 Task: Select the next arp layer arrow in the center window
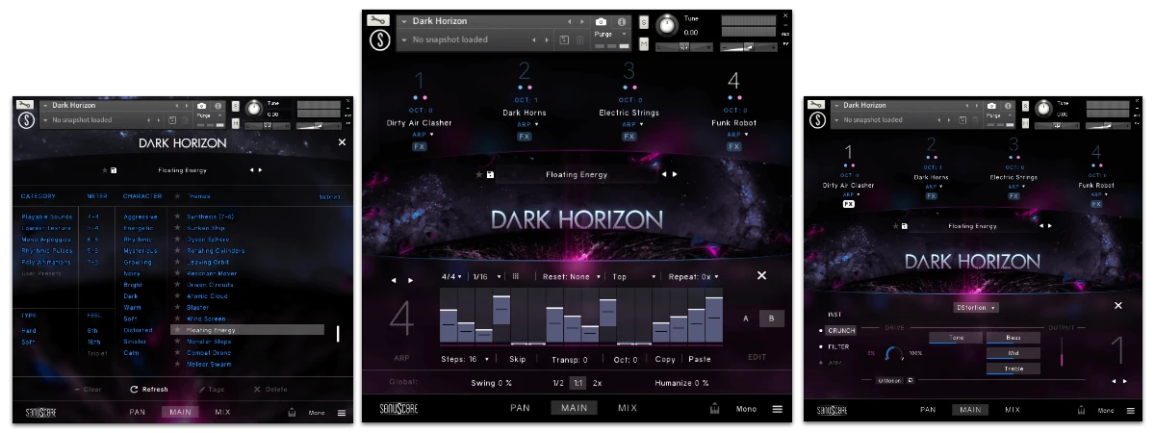pyautogui.click(x=411, y=281)
